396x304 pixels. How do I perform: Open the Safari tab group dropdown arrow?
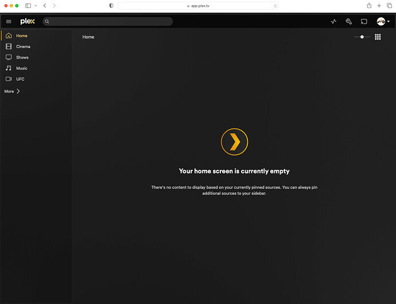click(36, 6)
